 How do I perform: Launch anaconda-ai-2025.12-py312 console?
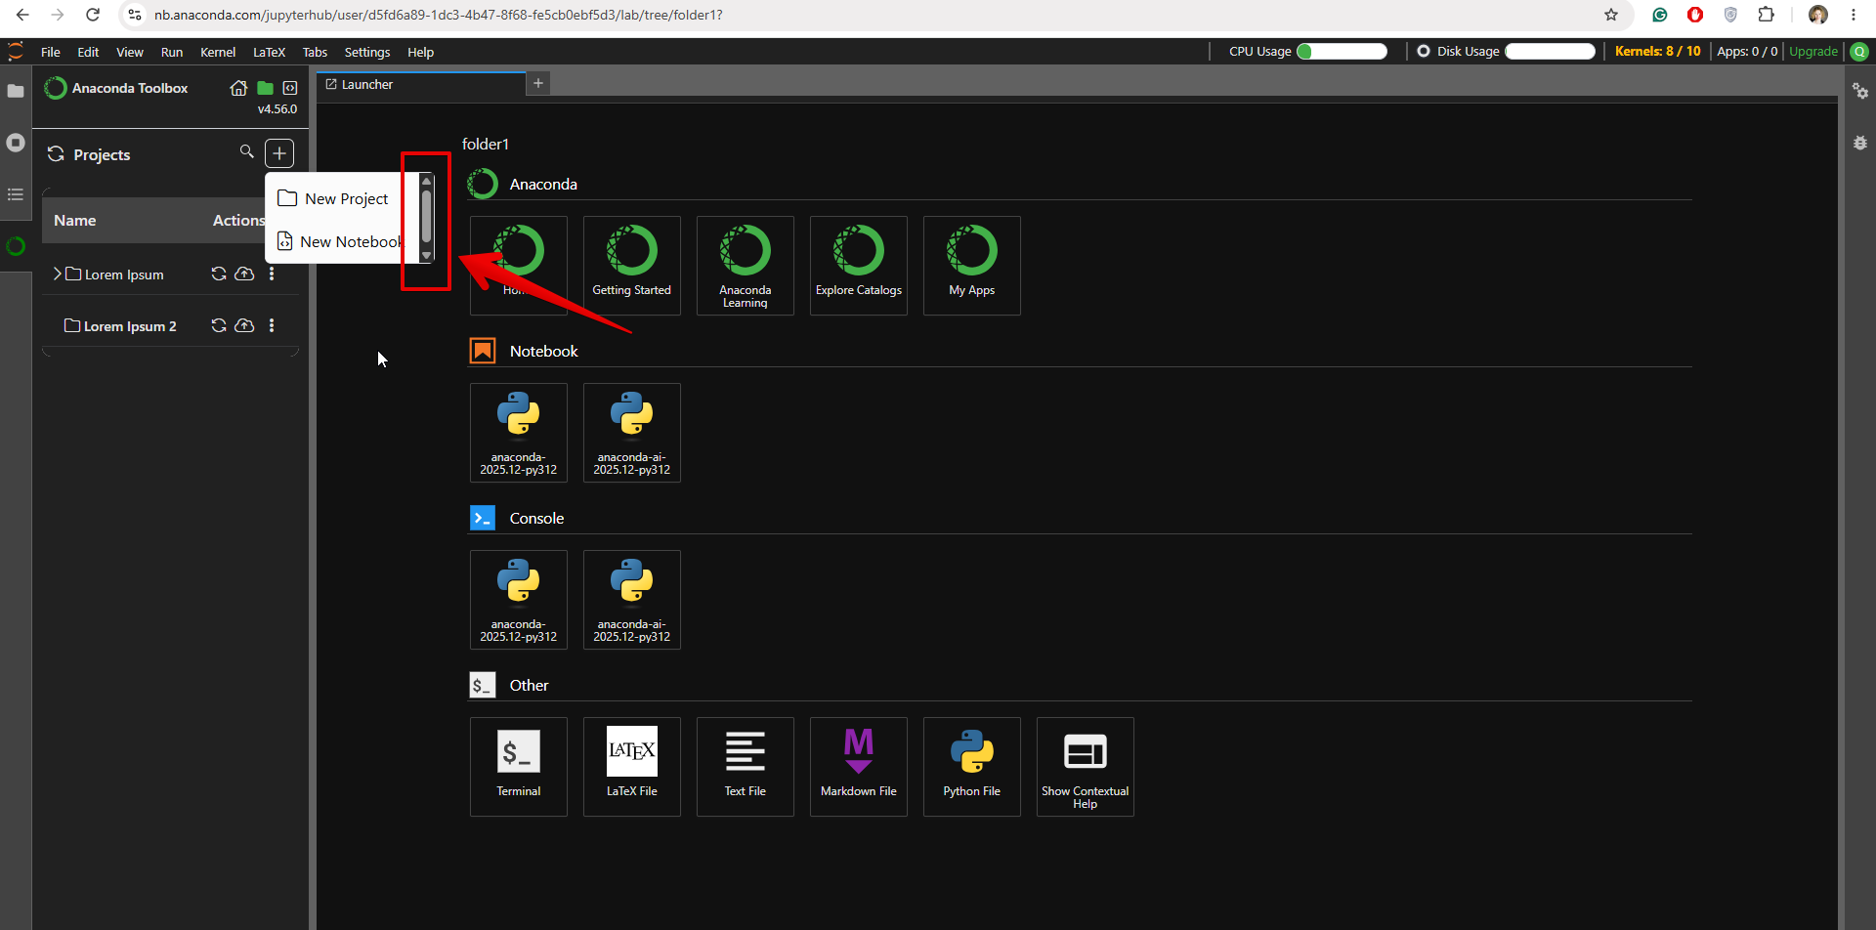(x=632, y=600)
